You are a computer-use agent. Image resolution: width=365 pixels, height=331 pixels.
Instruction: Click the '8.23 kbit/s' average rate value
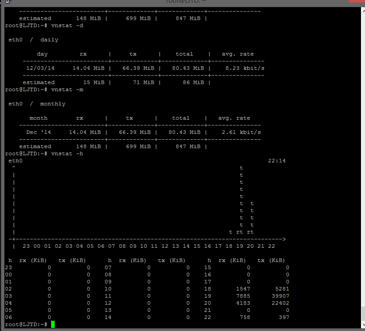[x=245, y=68]
